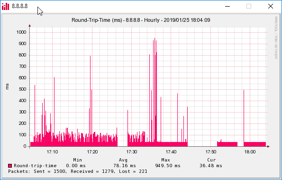Viewport: 282px width, 180px height.
Task: Click the 17:50 time axis label
Action: (211, 152)
